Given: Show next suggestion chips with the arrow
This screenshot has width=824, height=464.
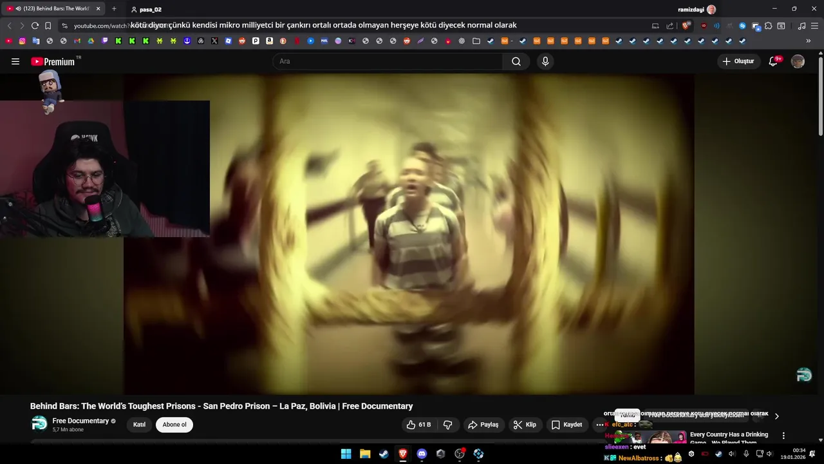Looking at the screenshot, I should [x=776, y=416].
